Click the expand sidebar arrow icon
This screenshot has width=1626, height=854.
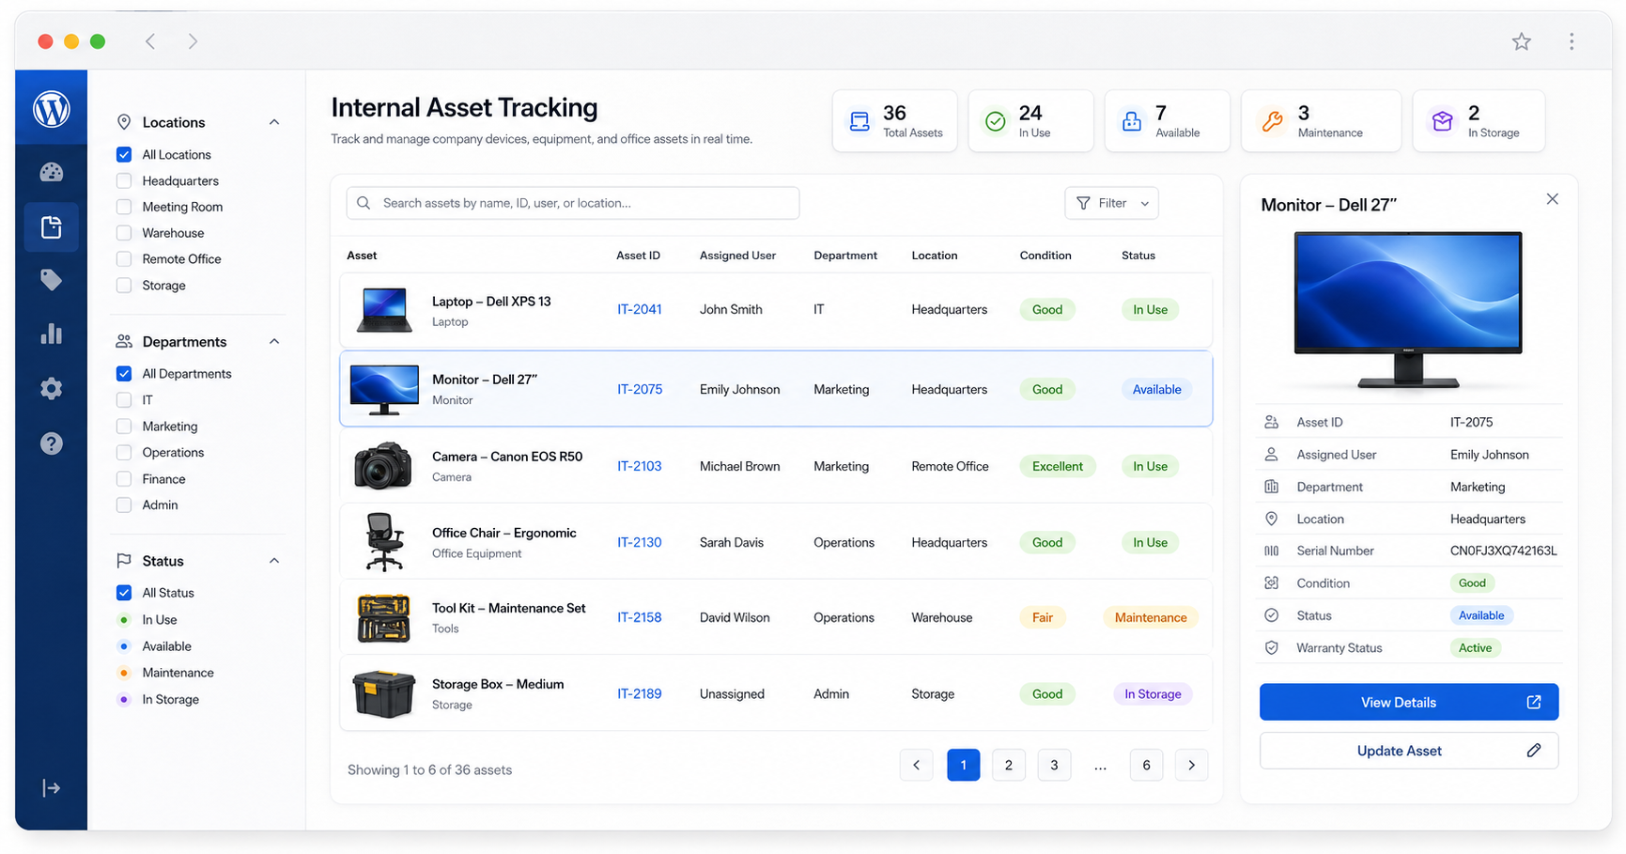[52, 787]
